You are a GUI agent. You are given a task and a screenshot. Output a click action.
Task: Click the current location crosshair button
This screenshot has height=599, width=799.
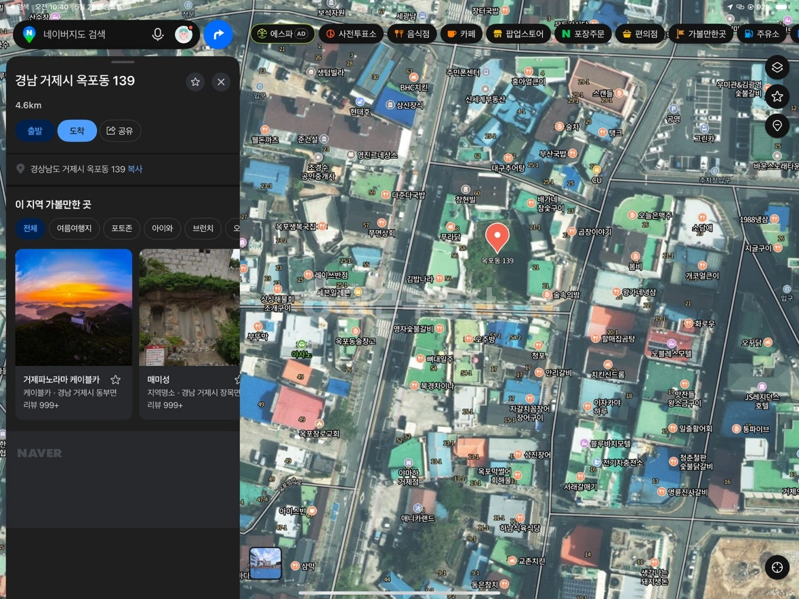click(777, 567)
